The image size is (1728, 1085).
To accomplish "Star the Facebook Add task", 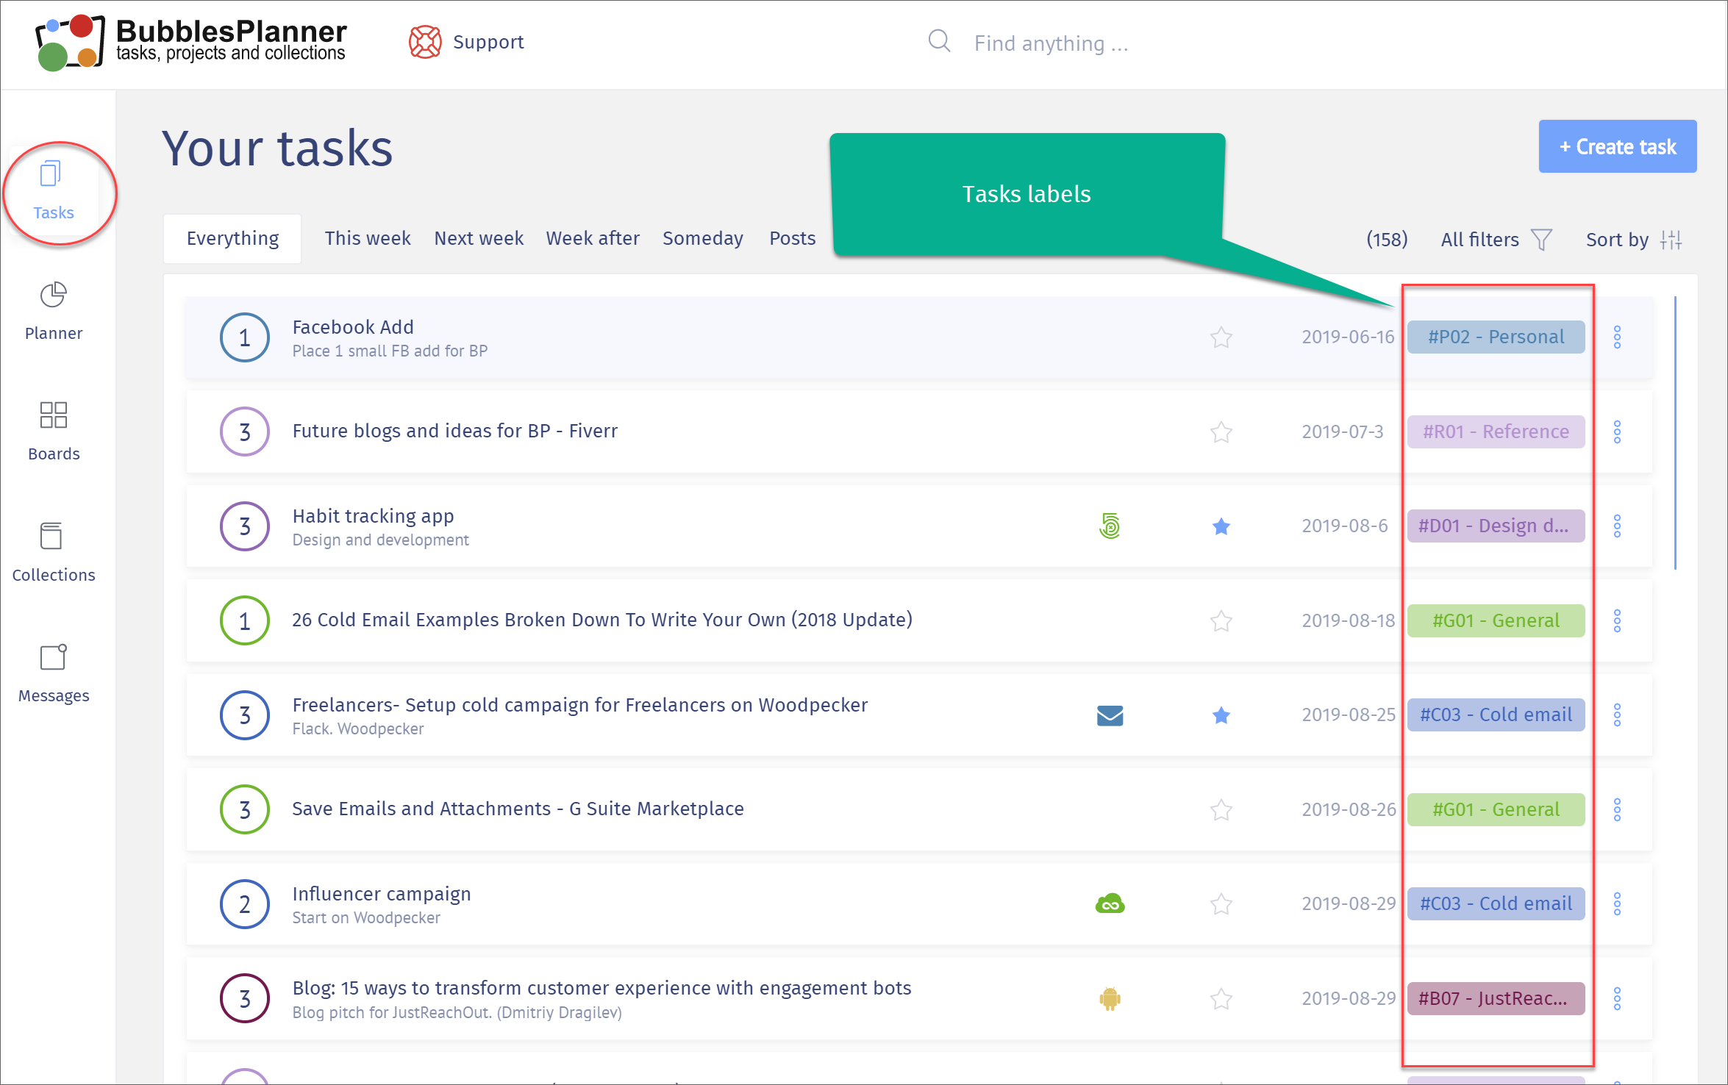I will [1221, 337].
